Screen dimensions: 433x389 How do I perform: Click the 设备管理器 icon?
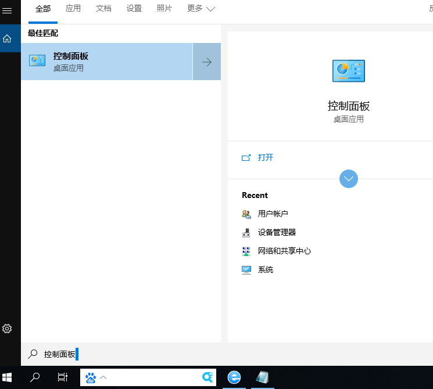point(246,233)
